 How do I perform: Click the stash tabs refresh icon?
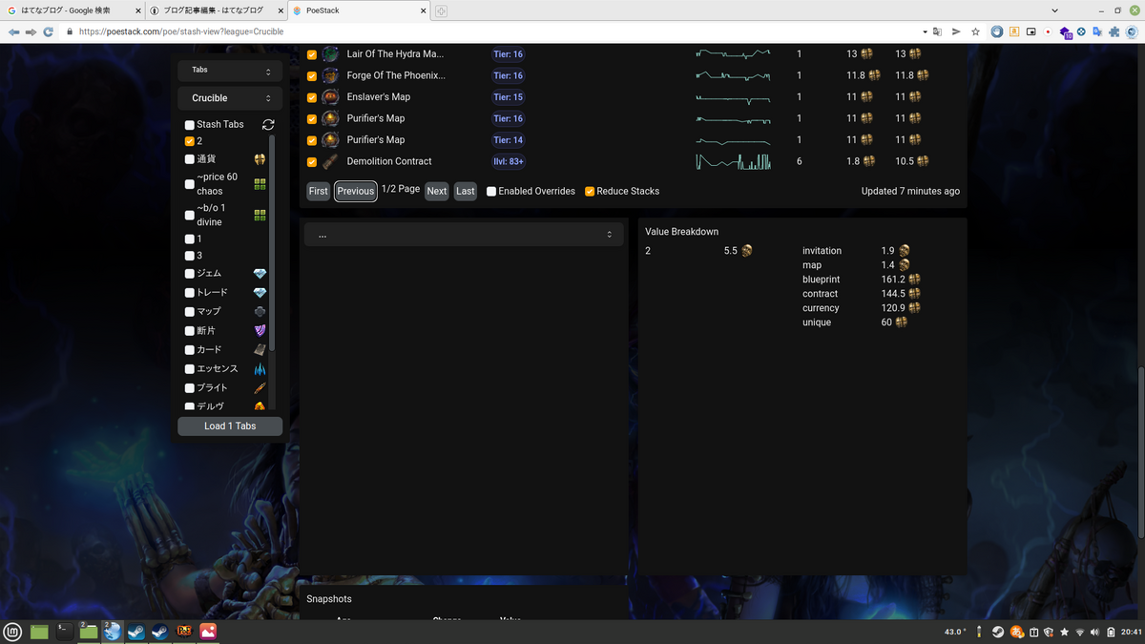[268, 124]
